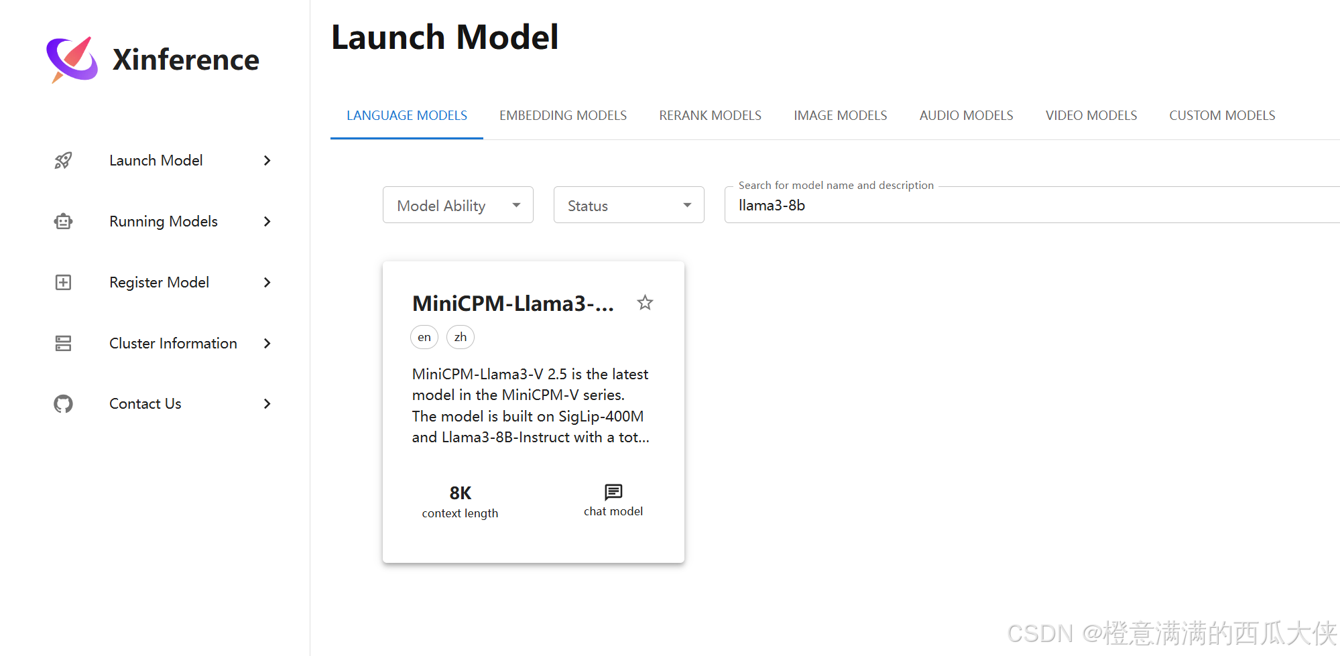This screenshot has width=1340, height=656.
Task: Click the Launch Model rocket icon
Action: click(x=63, y=161)
